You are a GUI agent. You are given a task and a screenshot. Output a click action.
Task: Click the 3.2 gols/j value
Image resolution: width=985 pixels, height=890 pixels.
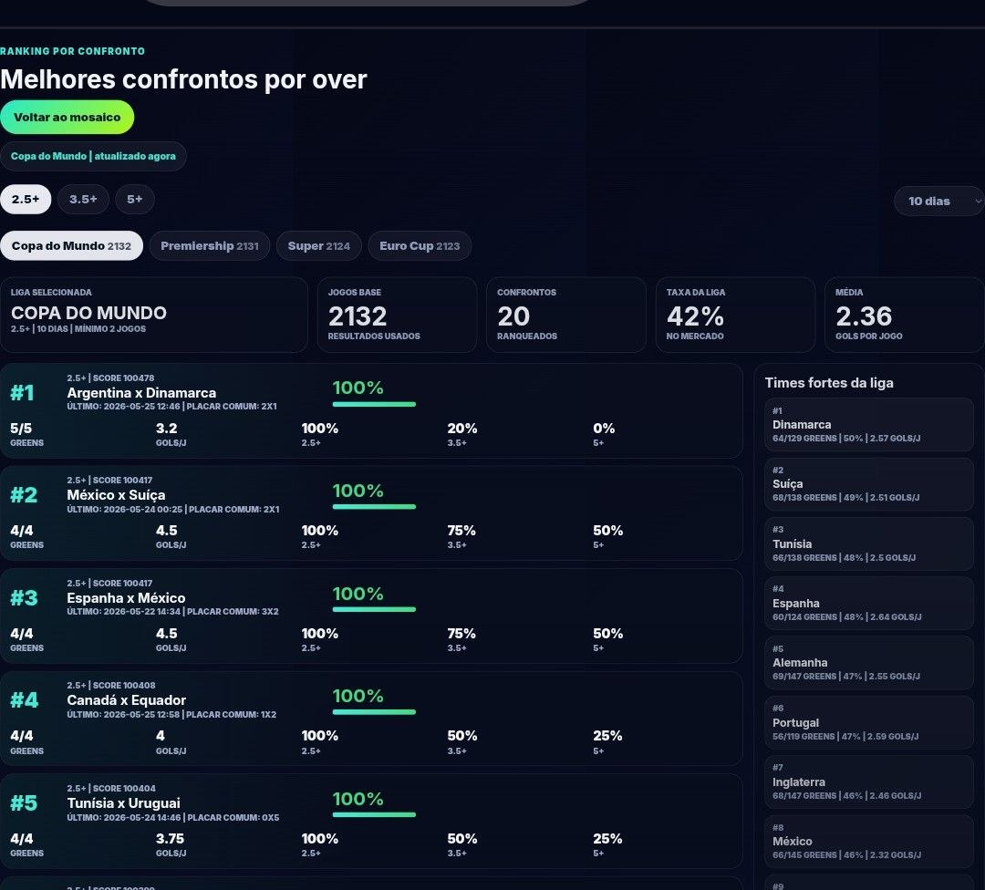[167, 429]
